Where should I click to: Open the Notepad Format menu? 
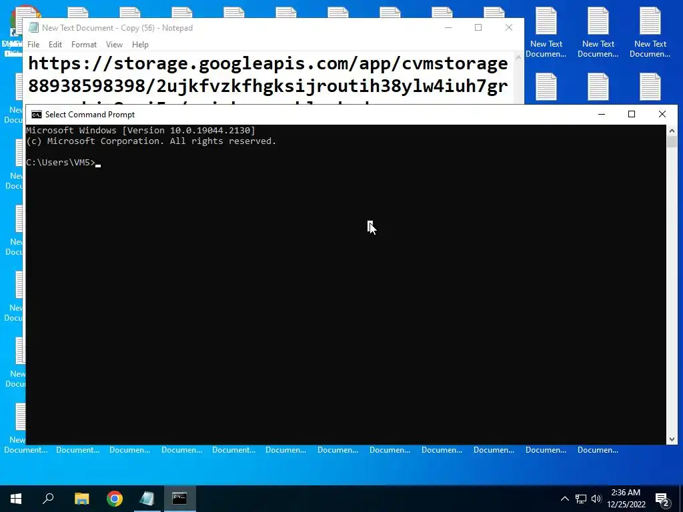pos(83,45)
